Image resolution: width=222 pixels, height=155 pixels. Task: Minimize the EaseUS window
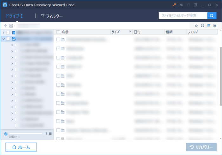click(202, 5)
